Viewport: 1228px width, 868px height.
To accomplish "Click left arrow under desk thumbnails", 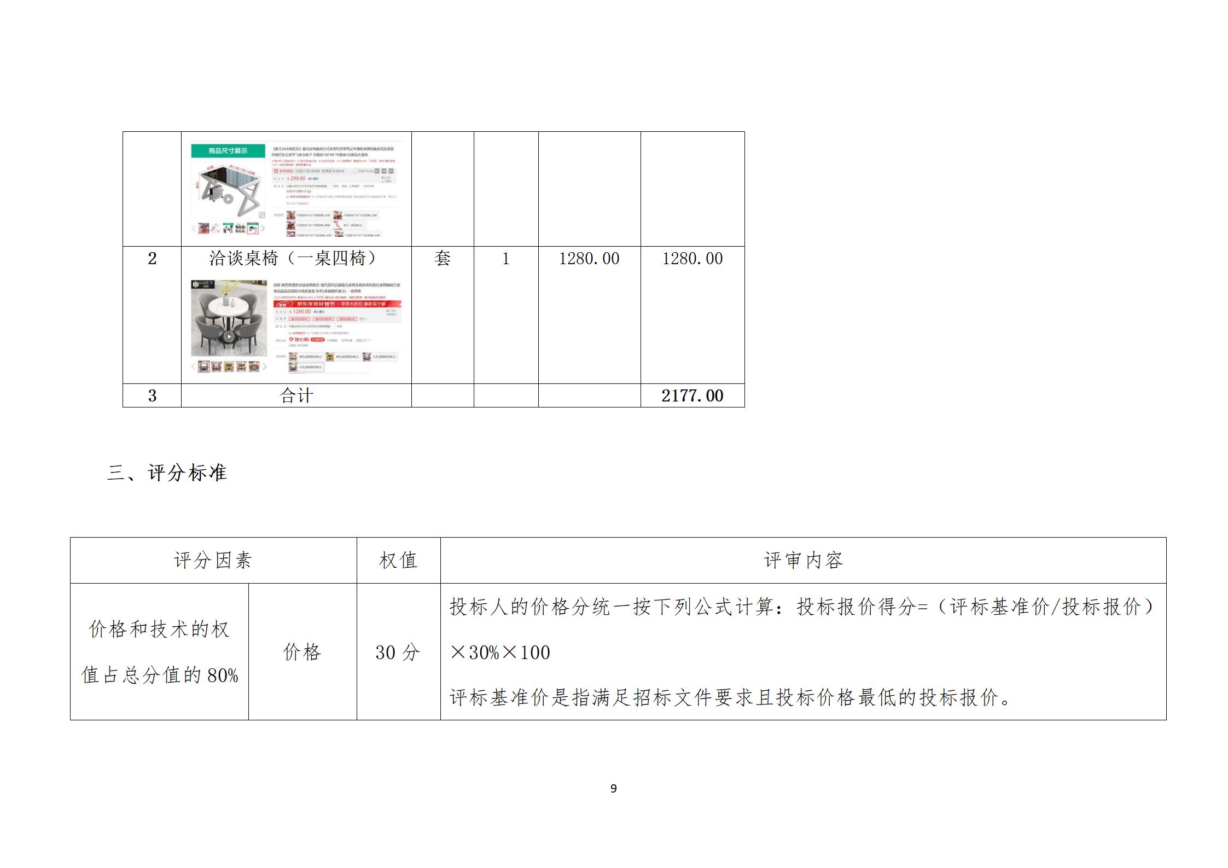I will (193, 229).
